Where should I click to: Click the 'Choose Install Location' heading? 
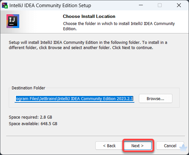[89, 16]
